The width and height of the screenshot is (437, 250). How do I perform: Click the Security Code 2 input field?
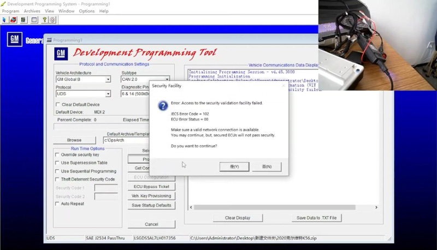(106, 197)
